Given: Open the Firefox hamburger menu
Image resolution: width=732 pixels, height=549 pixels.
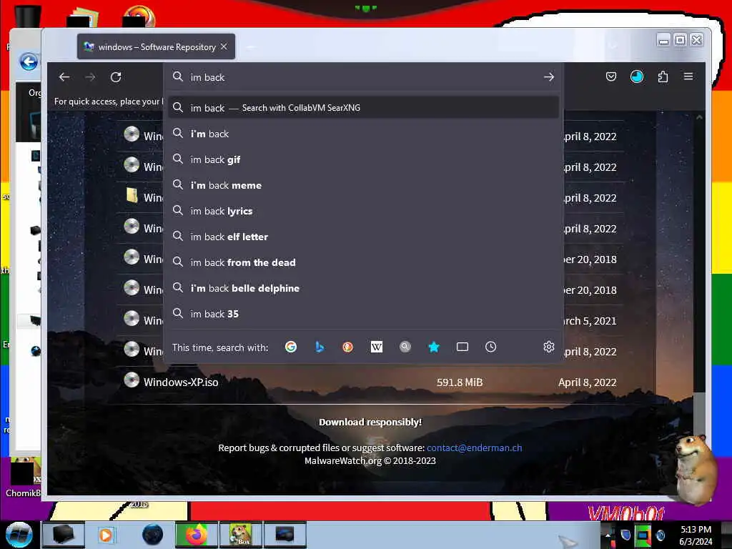Looking at the screenshot, I should pyautogui.click(x=688, y=76).
